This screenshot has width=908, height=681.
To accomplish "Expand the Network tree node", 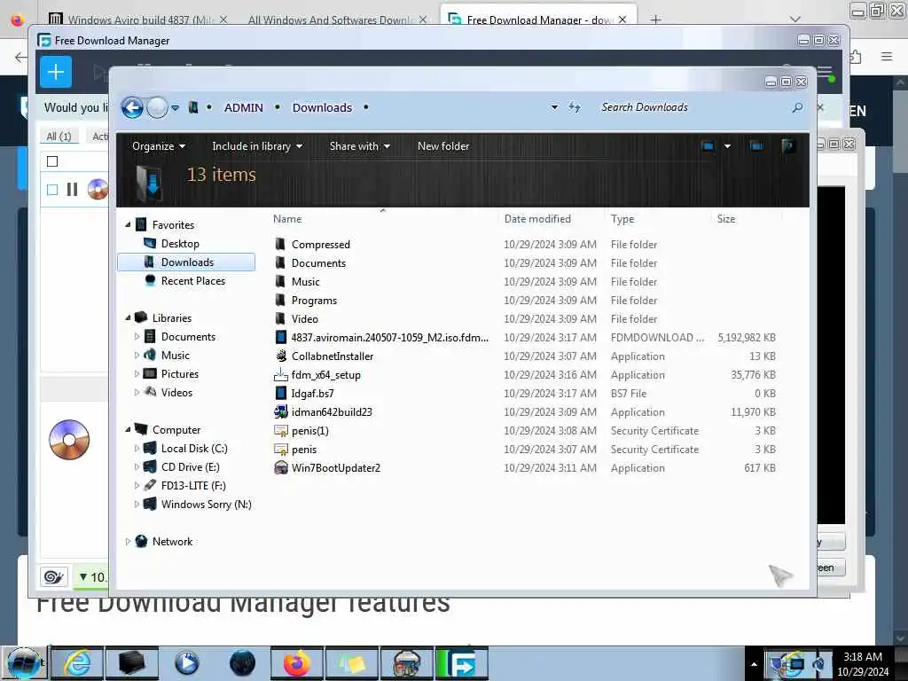I will coord(128,542).
